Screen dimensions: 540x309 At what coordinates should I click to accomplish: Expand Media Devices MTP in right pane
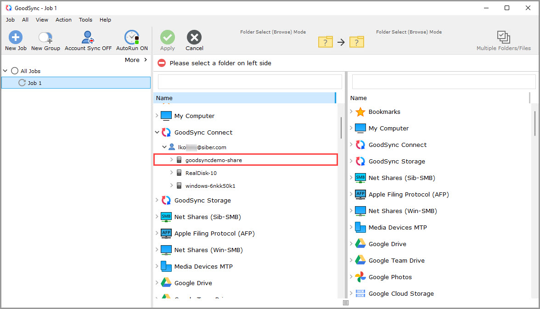tap(351, 227)
